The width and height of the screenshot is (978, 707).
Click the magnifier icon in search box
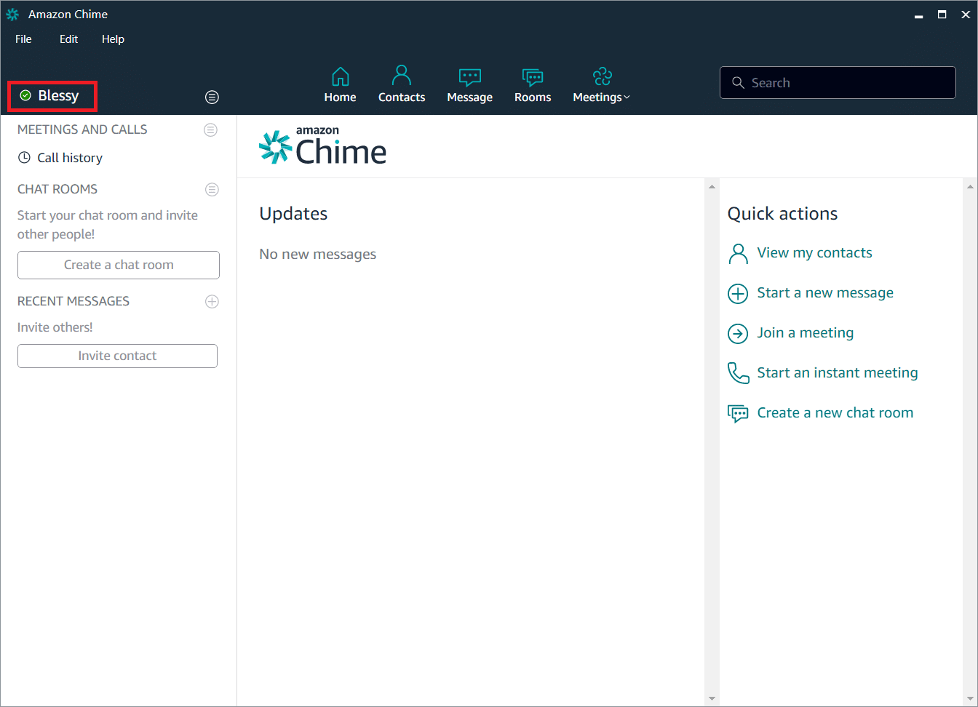coord(738,83)
